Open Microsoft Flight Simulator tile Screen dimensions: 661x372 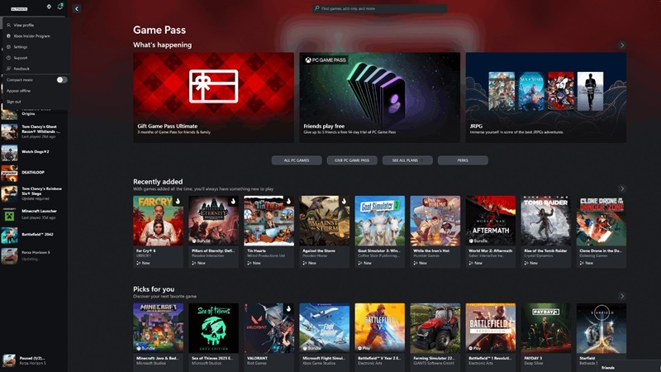pyautogui.click(x=325, y=337)
